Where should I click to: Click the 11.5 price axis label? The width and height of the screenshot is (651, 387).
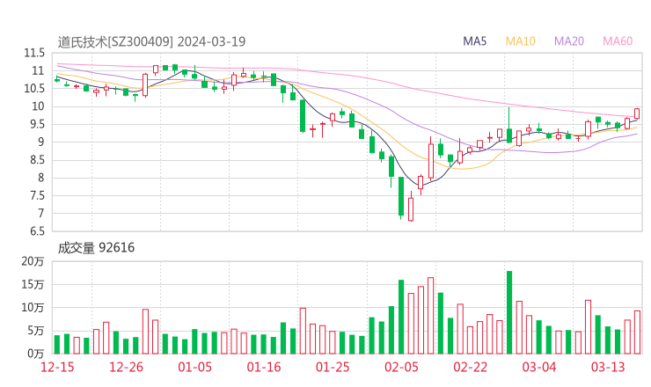click(34, 53)
